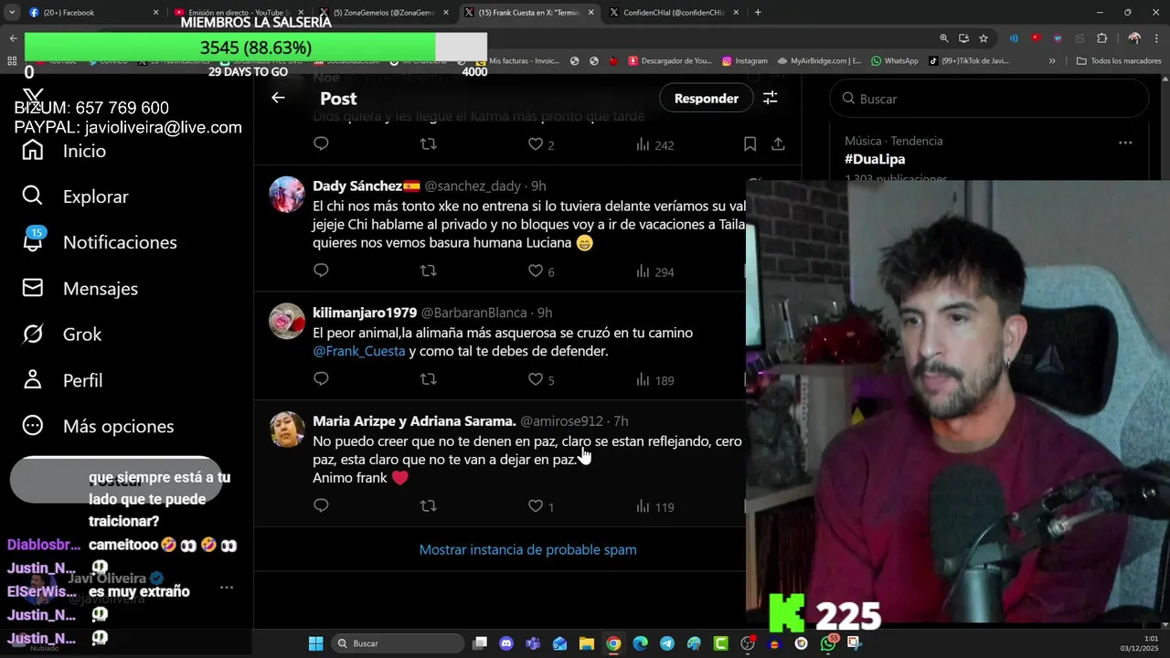Viewport: 1170px width, 658px height.
Task: Open Mensajes in the X sidebar
Action: pos(80,288)
